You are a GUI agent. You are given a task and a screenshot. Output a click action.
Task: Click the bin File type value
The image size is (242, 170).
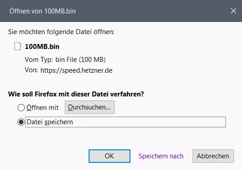66,60
